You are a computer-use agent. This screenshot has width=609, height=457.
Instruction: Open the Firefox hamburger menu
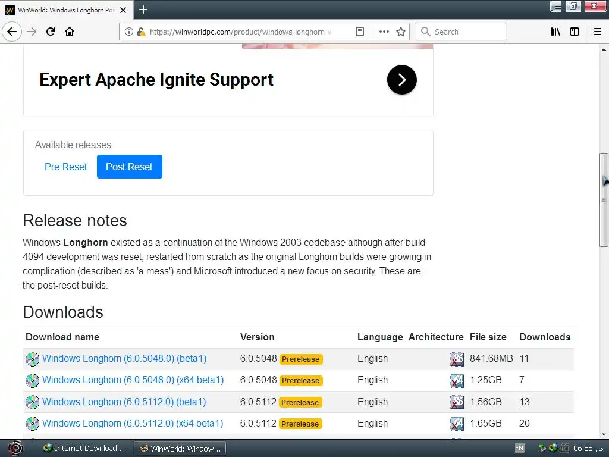point(598,32)
